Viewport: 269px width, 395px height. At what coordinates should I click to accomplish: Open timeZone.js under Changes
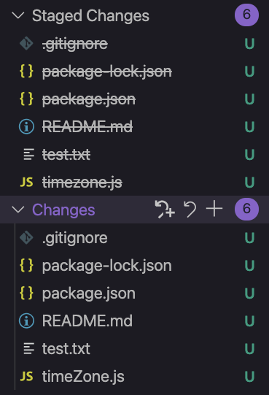83,377
